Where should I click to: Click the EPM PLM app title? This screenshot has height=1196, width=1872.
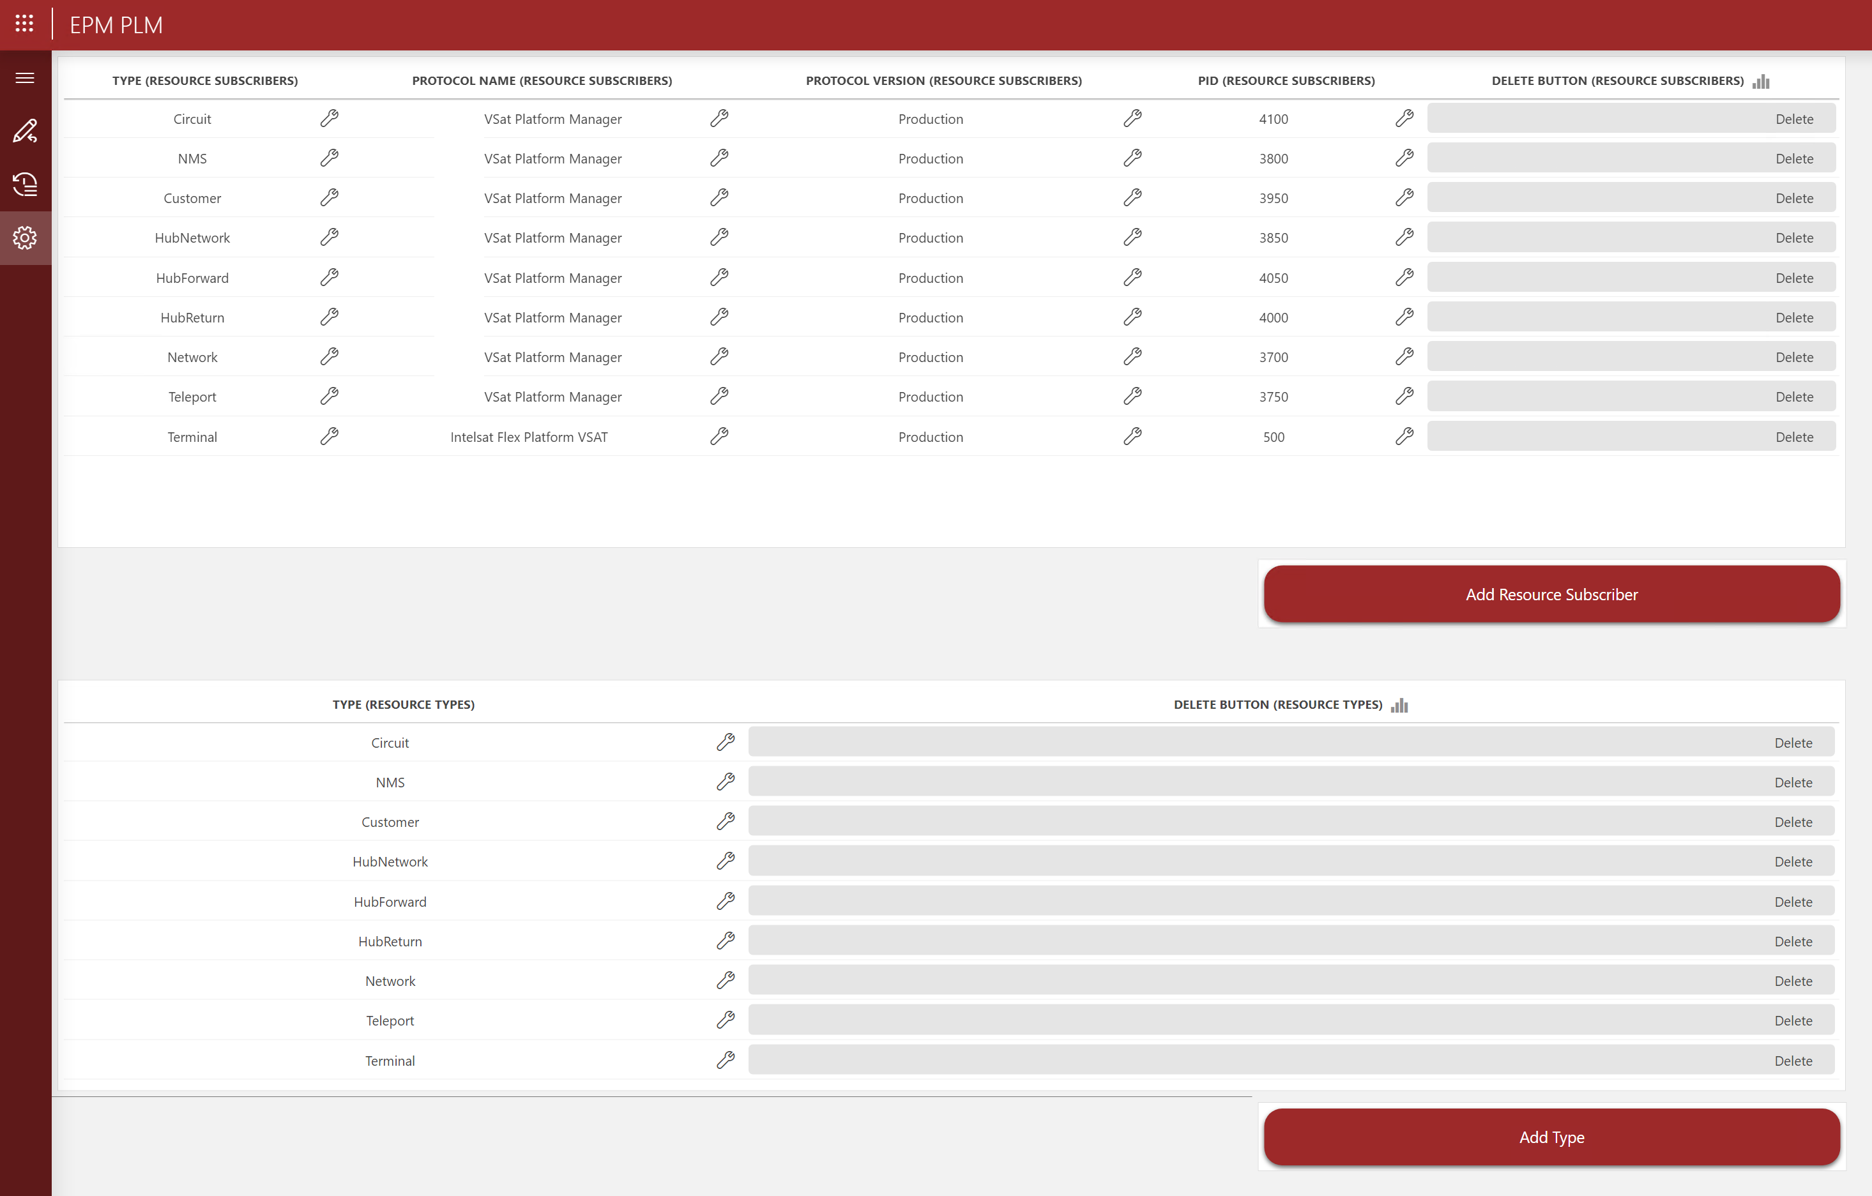(116, 25)
